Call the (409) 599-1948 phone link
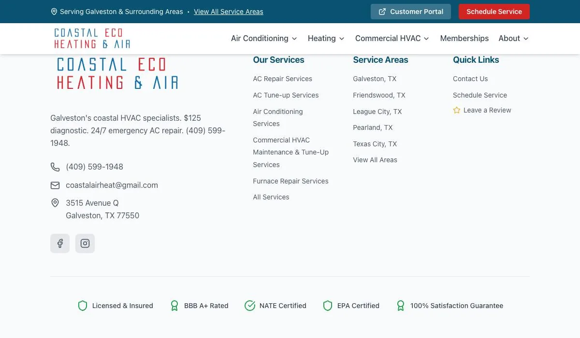The height and width of the screenshot is (338, 580). [95, 167]
